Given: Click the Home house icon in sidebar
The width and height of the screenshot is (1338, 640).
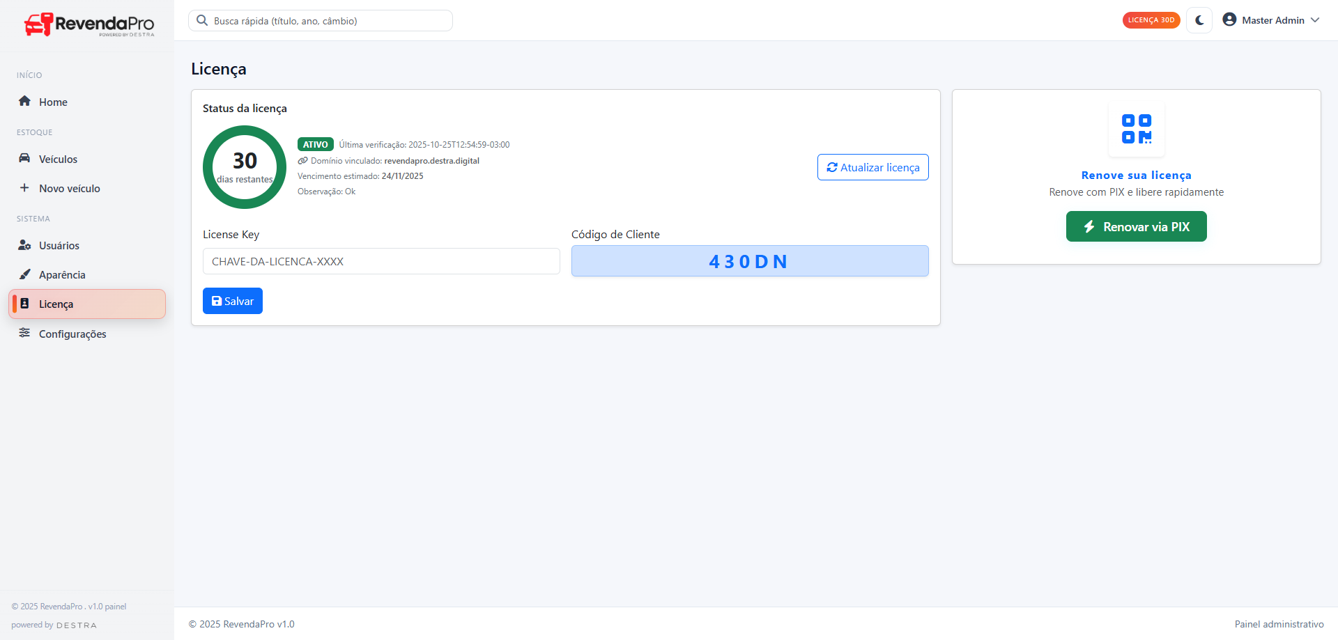Looking at the screenshot, I should tap(24, 101).
